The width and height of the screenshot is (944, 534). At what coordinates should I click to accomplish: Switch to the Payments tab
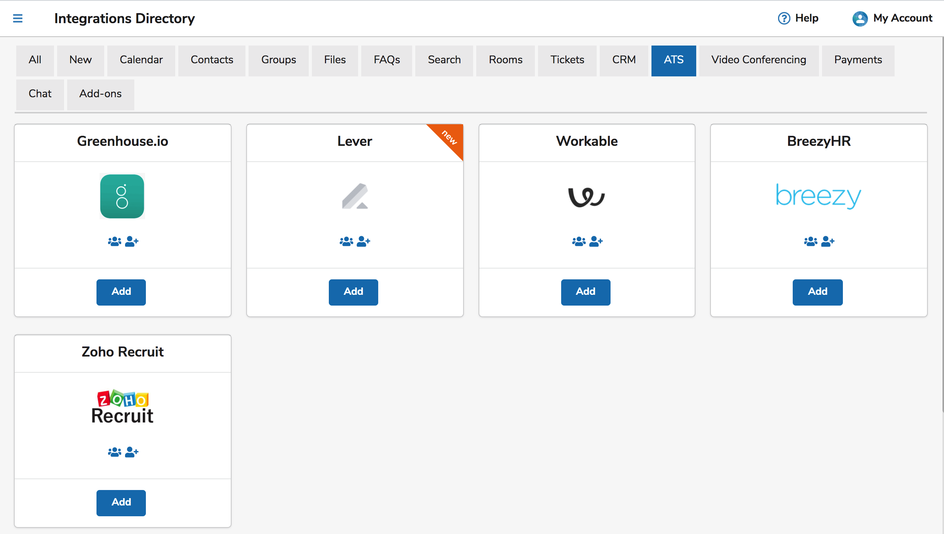858,60
